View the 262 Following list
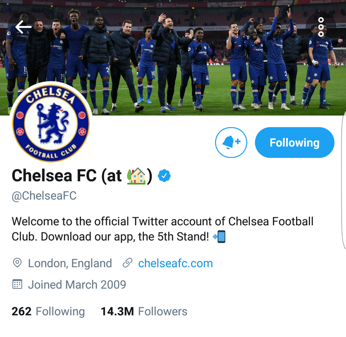 coord(48,311)
